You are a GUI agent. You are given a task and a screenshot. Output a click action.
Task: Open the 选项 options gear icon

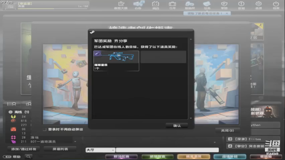258,5
